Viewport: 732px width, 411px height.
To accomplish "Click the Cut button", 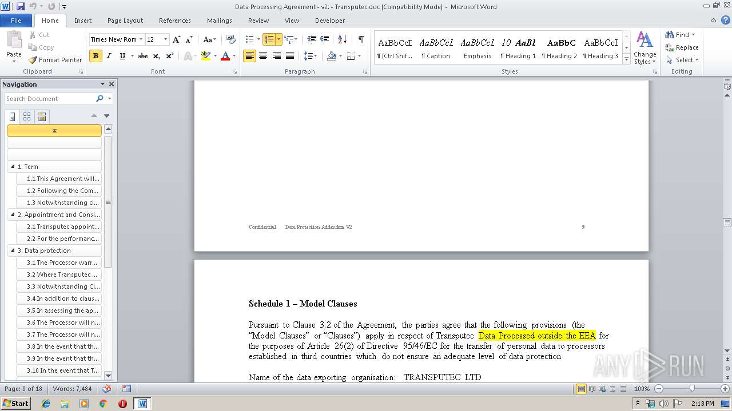I will coord(39,35).
